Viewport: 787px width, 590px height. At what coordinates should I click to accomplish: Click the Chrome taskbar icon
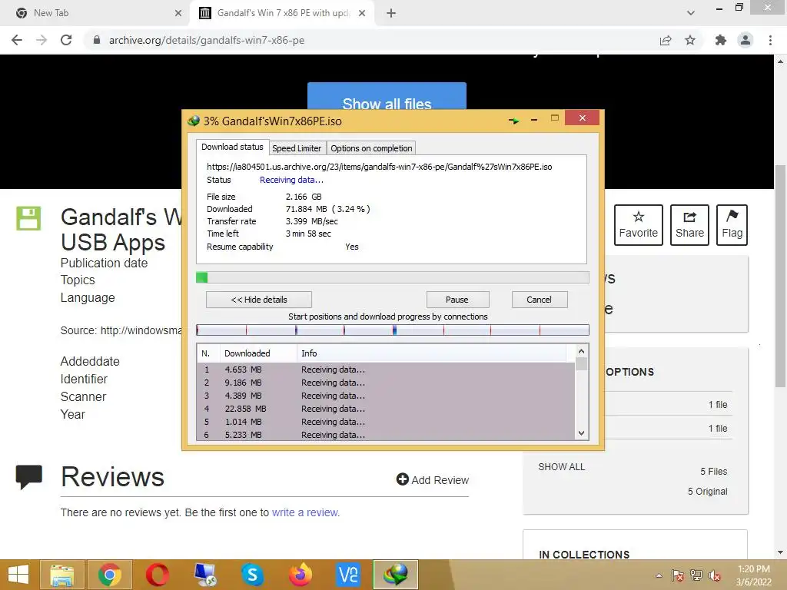(109, 575)
